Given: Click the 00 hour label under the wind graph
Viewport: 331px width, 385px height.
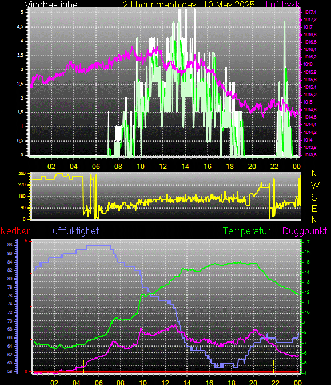Looking at the screenshot, I should click(x=297, y=167).
